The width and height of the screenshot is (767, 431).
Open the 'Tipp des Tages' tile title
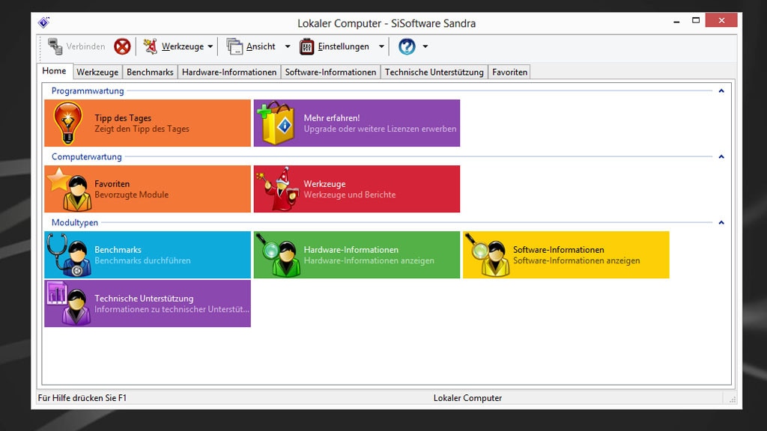tap(123, 117)
